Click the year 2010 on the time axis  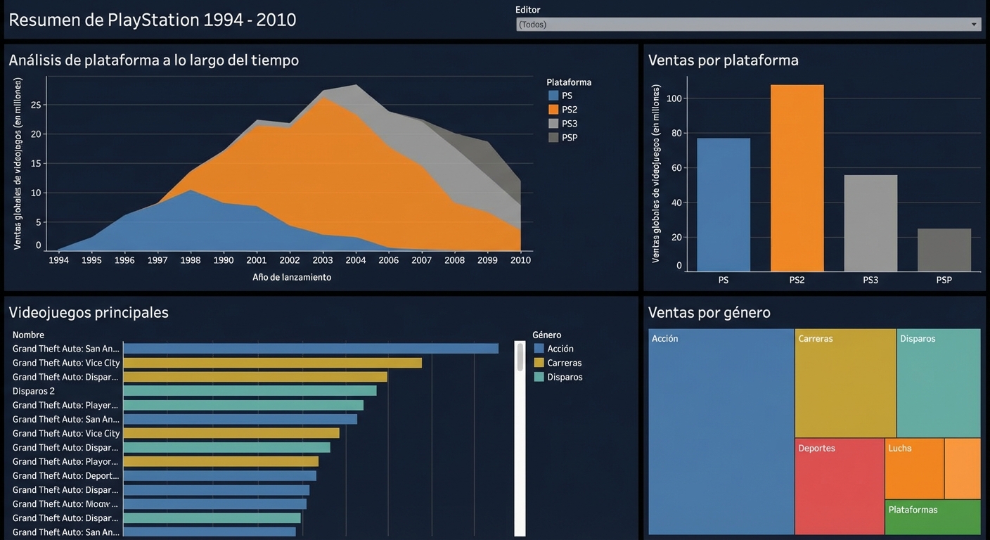520,260
